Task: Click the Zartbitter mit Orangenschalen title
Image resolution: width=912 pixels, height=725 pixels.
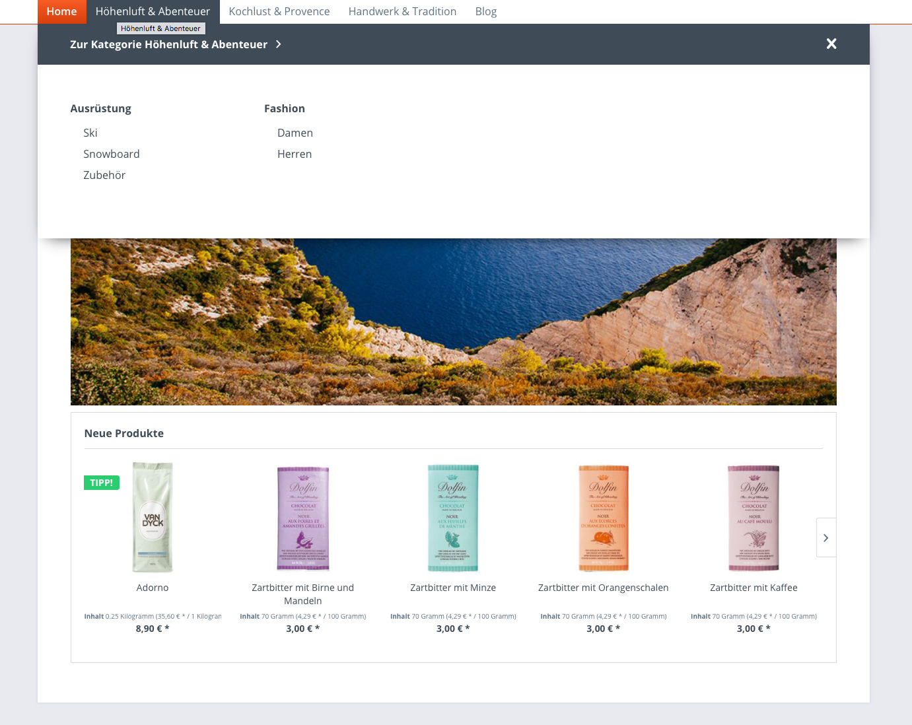Action: coord(604,588)
